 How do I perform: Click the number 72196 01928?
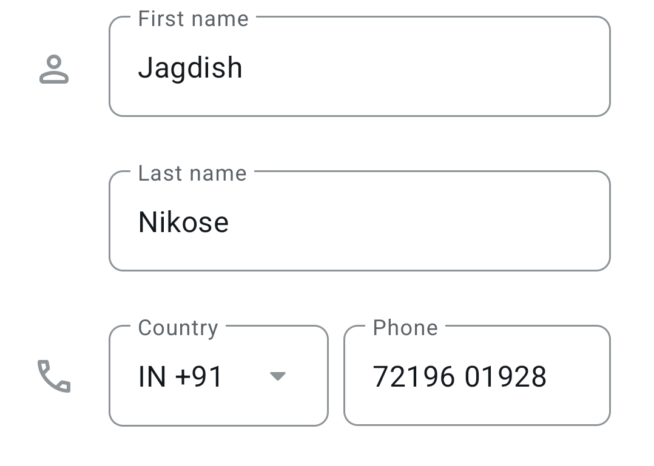(459, 376)
